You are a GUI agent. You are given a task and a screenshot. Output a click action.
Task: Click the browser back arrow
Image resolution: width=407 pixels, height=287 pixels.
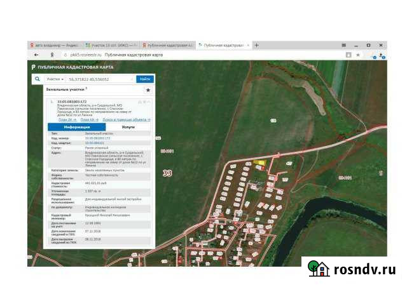34,55
